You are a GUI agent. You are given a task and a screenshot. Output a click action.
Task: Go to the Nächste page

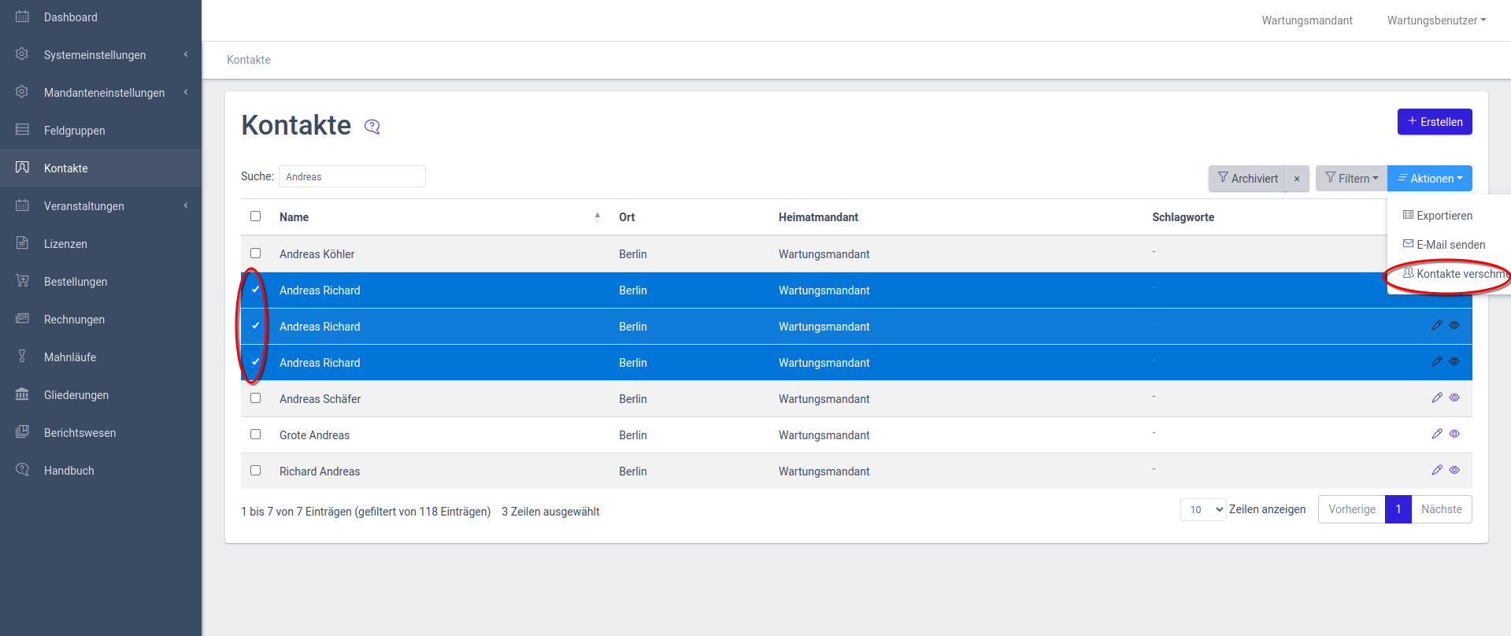pyautogui.click(x=1441, y=509)
